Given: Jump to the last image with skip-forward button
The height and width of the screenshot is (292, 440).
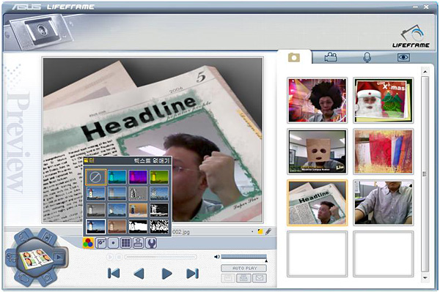Looking at the screenshot, I should 192,273.
